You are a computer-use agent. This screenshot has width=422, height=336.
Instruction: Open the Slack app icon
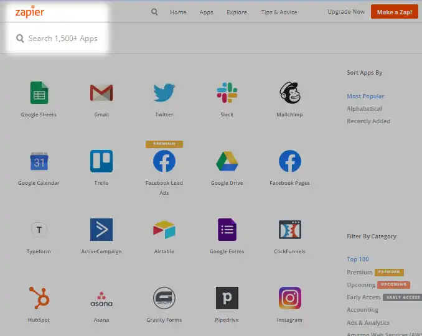pos(227,93)
